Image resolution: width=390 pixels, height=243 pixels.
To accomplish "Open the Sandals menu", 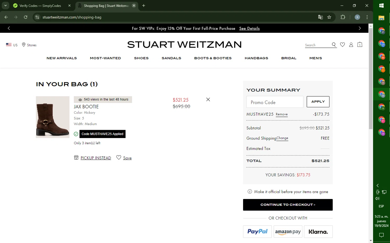I will click(171, 58).
